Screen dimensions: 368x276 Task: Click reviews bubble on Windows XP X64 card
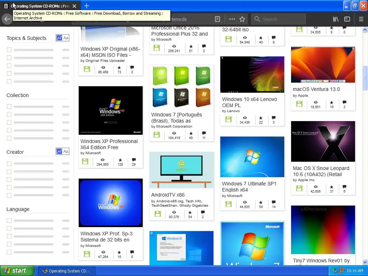134,160
